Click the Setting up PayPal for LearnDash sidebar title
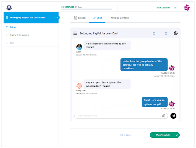Screen dimensions: 196x148 pos(28,18)
